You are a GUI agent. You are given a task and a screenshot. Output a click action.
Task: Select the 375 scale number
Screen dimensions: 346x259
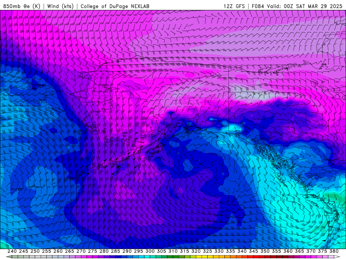322,251
